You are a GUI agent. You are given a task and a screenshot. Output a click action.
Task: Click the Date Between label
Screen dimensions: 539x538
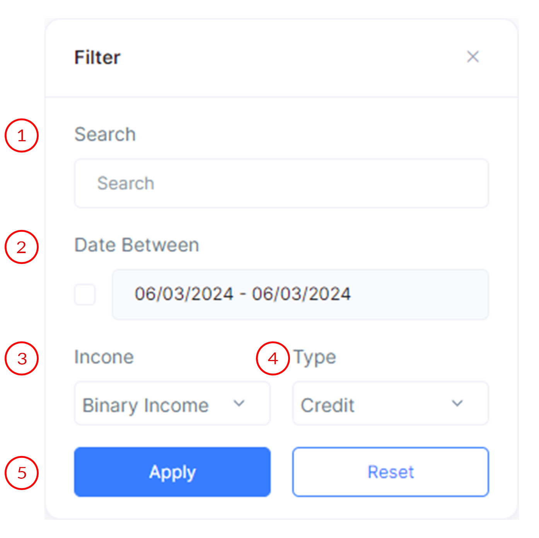click(136, 245)
